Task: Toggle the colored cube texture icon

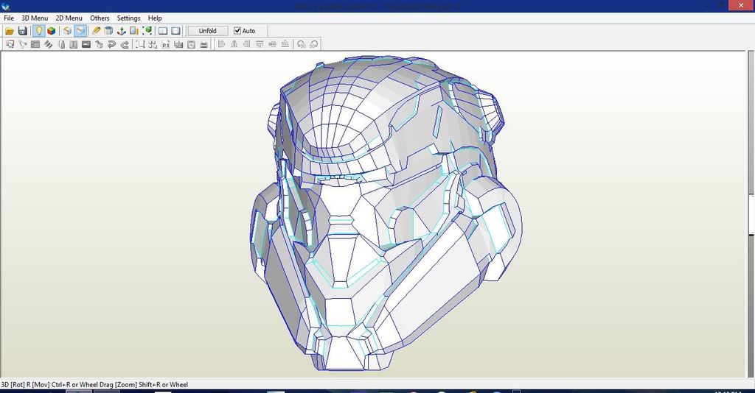Action: [x=51, y=31]
